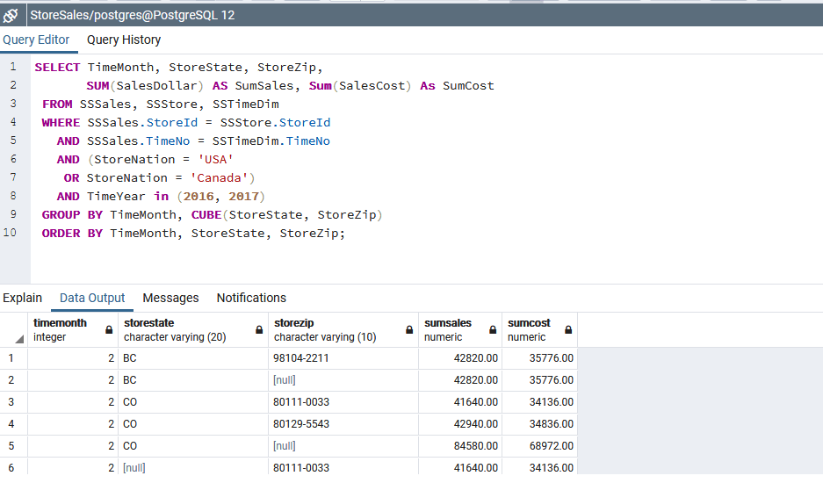Image resolution: width=823 pixels, height=483 pixels.
Task: Click the lock icon in sumcost column
Action: point(568,330)
